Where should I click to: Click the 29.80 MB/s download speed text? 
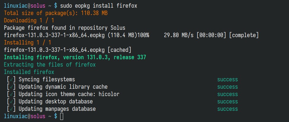(179, 35)
